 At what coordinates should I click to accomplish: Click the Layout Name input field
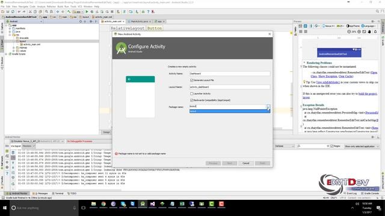click(230, 87)
